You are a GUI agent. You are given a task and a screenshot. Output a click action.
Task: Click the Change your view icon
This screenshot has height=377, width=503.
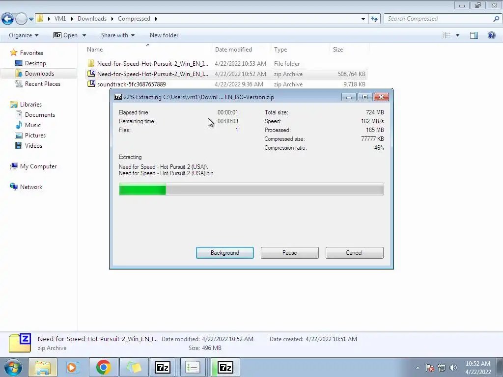click(447, 35)
